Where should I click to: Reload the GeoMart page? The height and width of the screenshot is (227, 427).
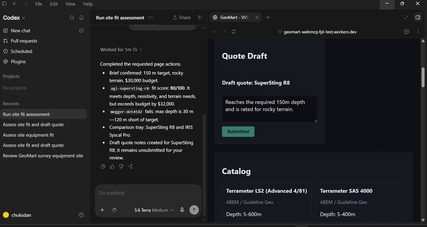234,32
